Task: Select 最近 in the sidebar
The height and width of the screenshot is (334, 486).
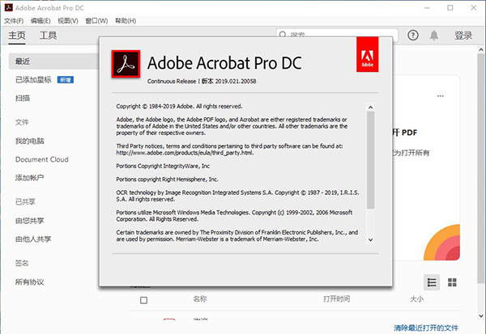Action: tap(53, 61)
